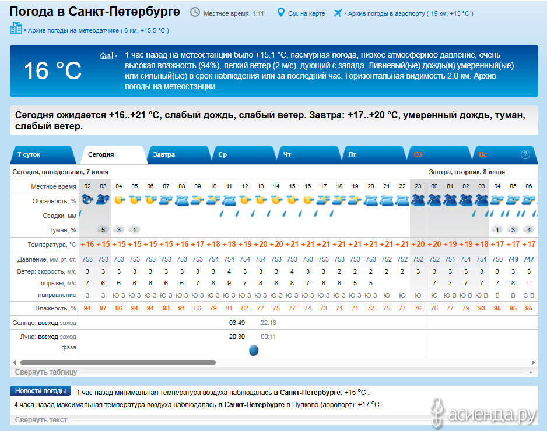
Task: Click the small arrow beside station icon
Action: [116, 55]
